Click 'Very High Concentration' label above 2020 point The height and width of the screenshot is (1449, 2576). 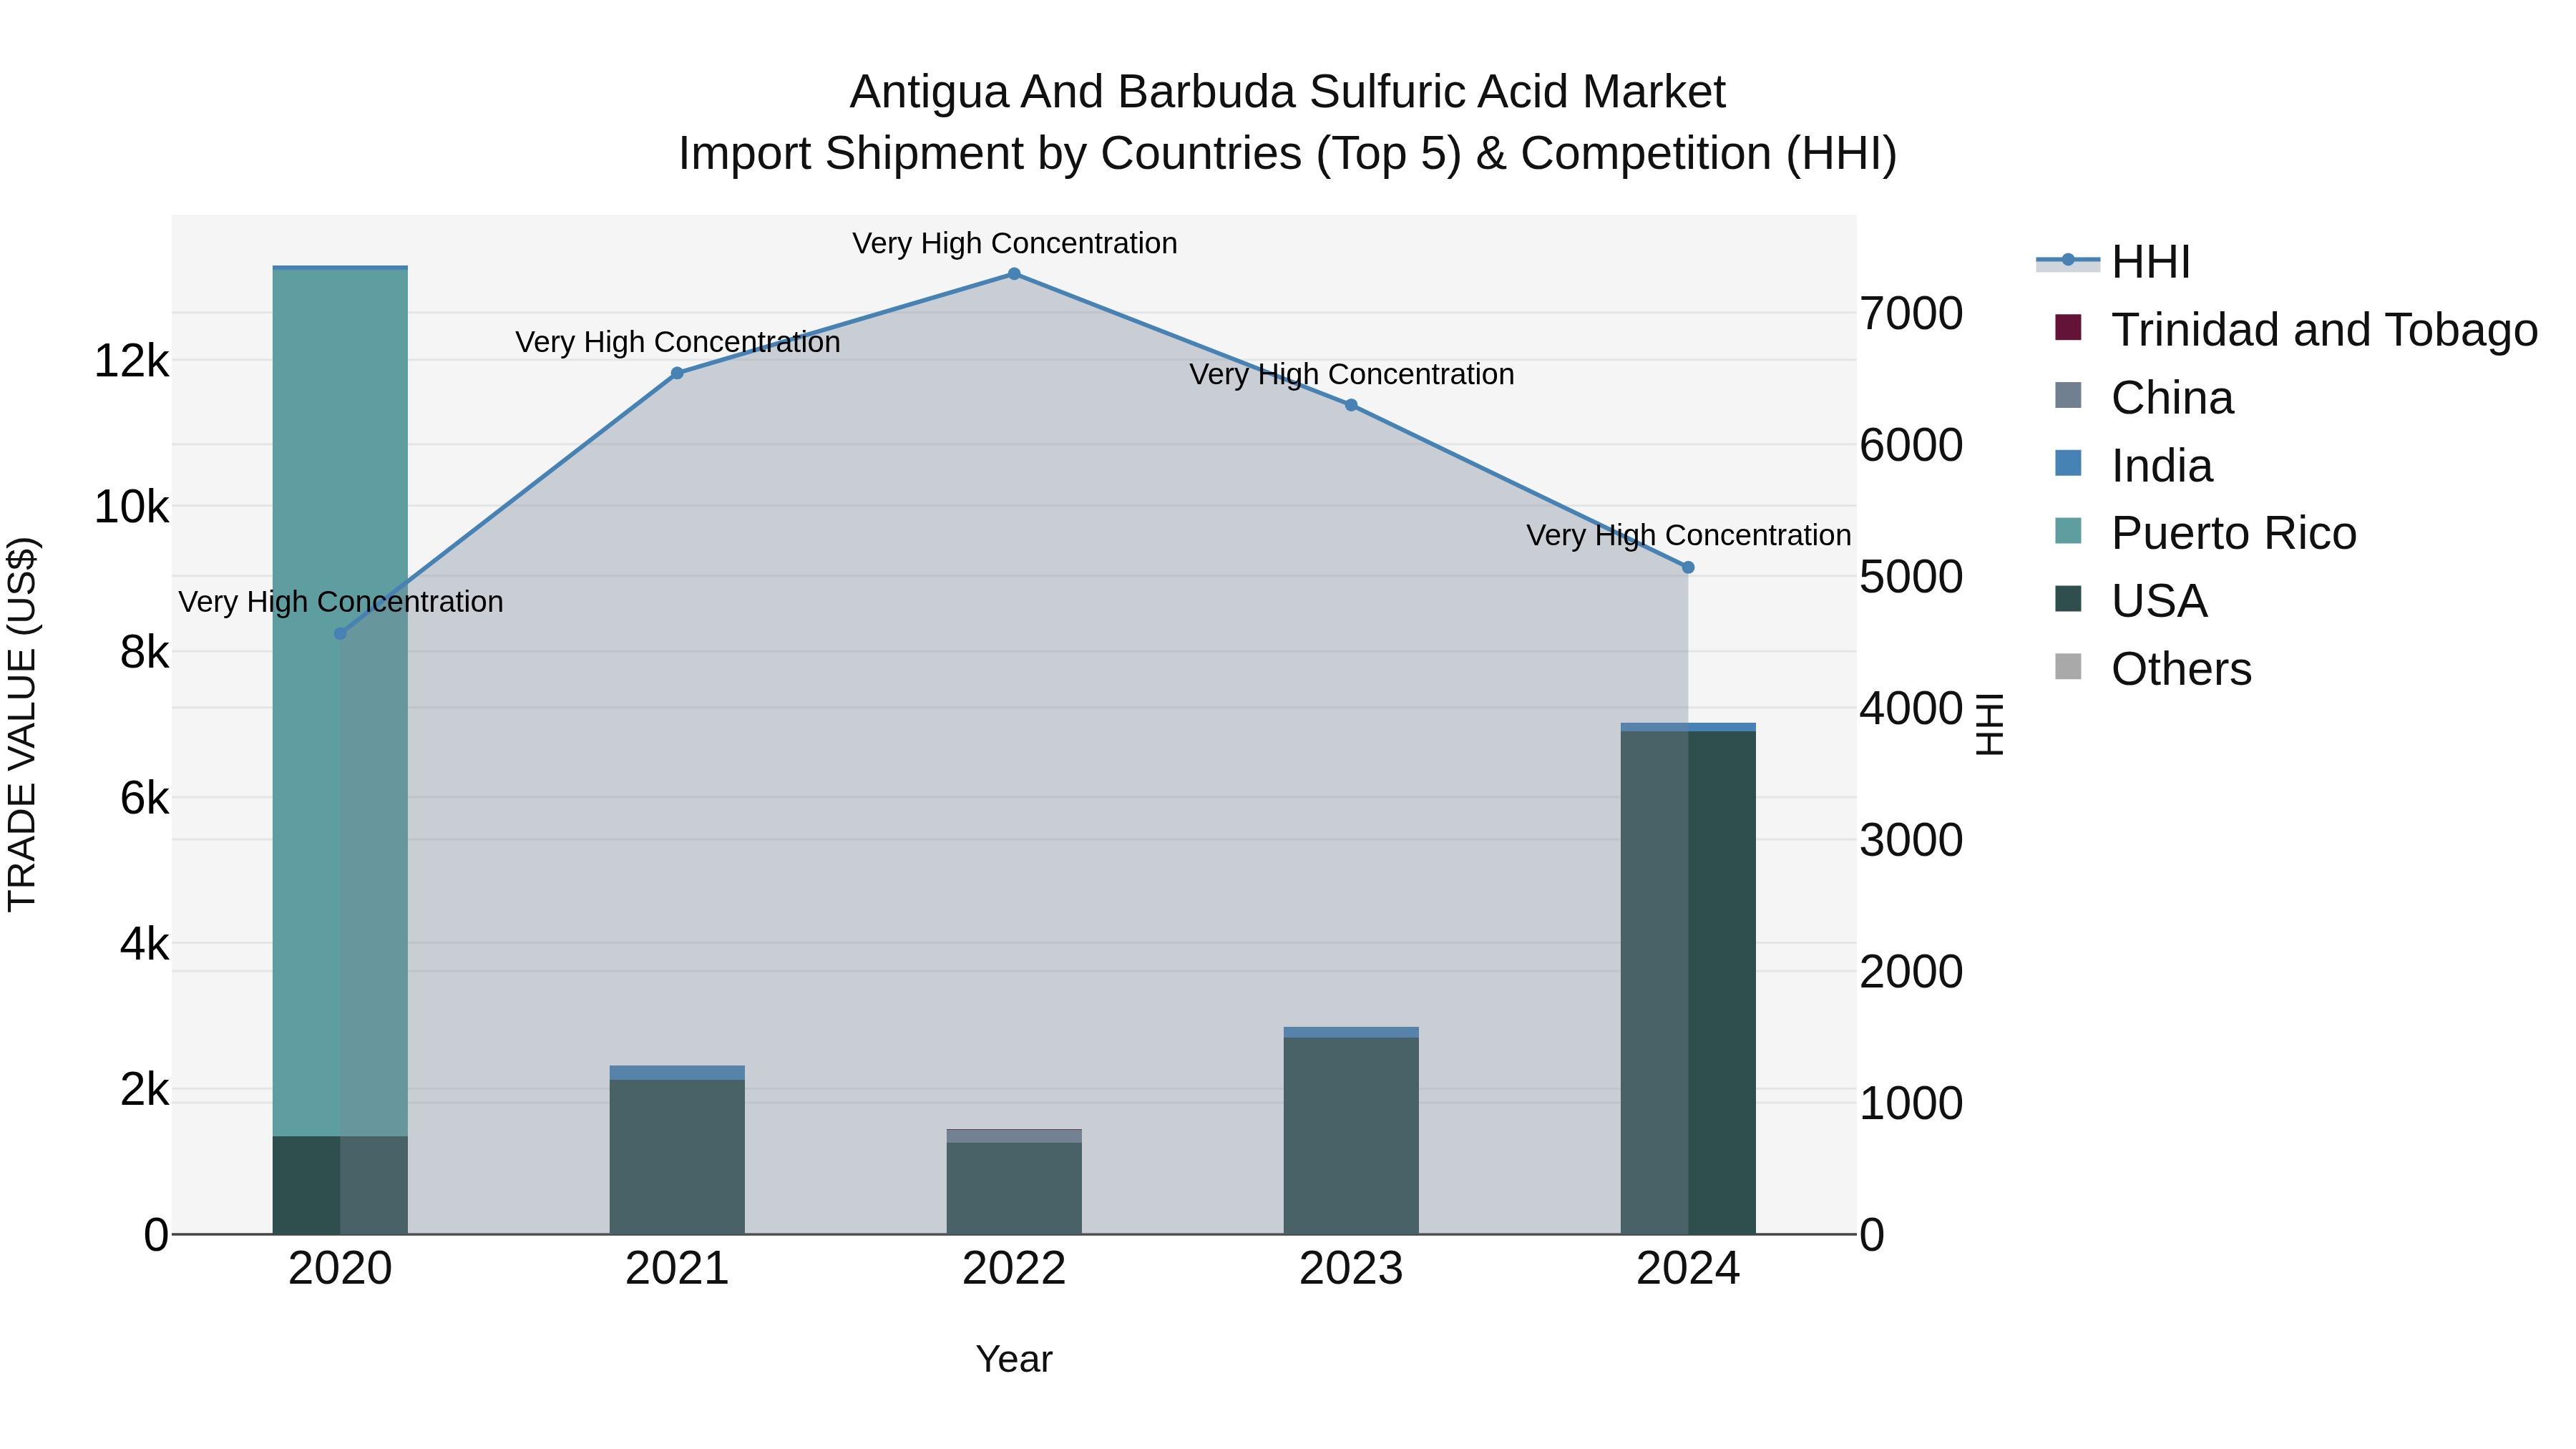[340, 602]
